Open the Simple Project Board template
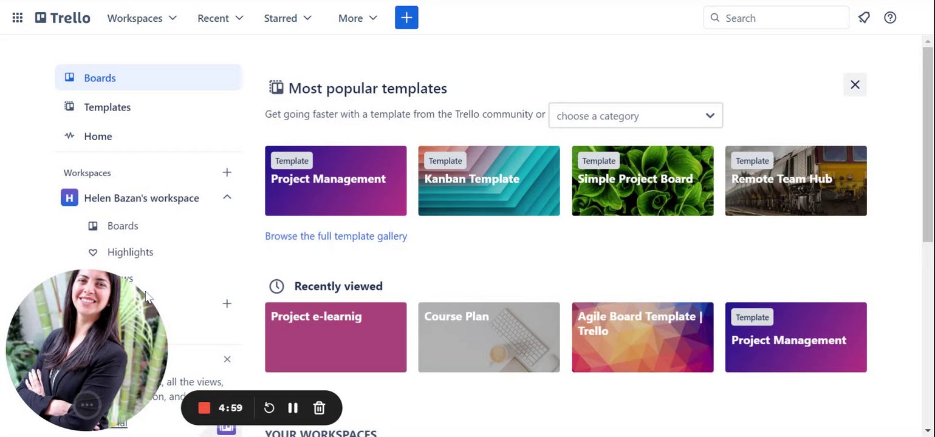This screenshot has height=437, width=935. [x=642, y=180]
